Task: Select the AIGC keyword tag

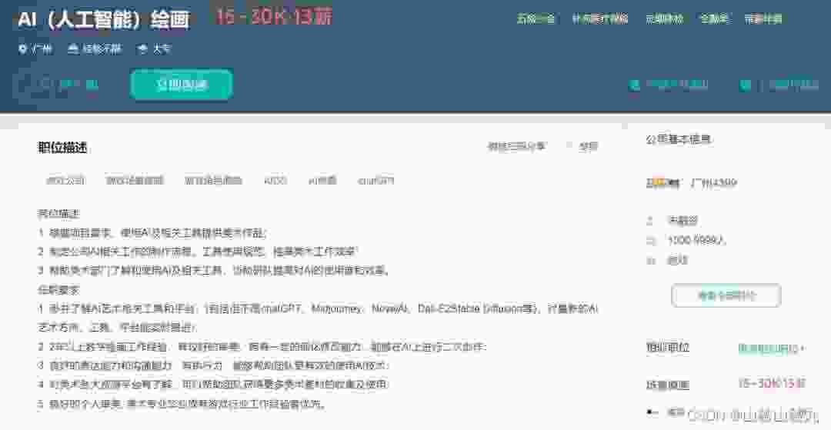Action: coord(275,181)
